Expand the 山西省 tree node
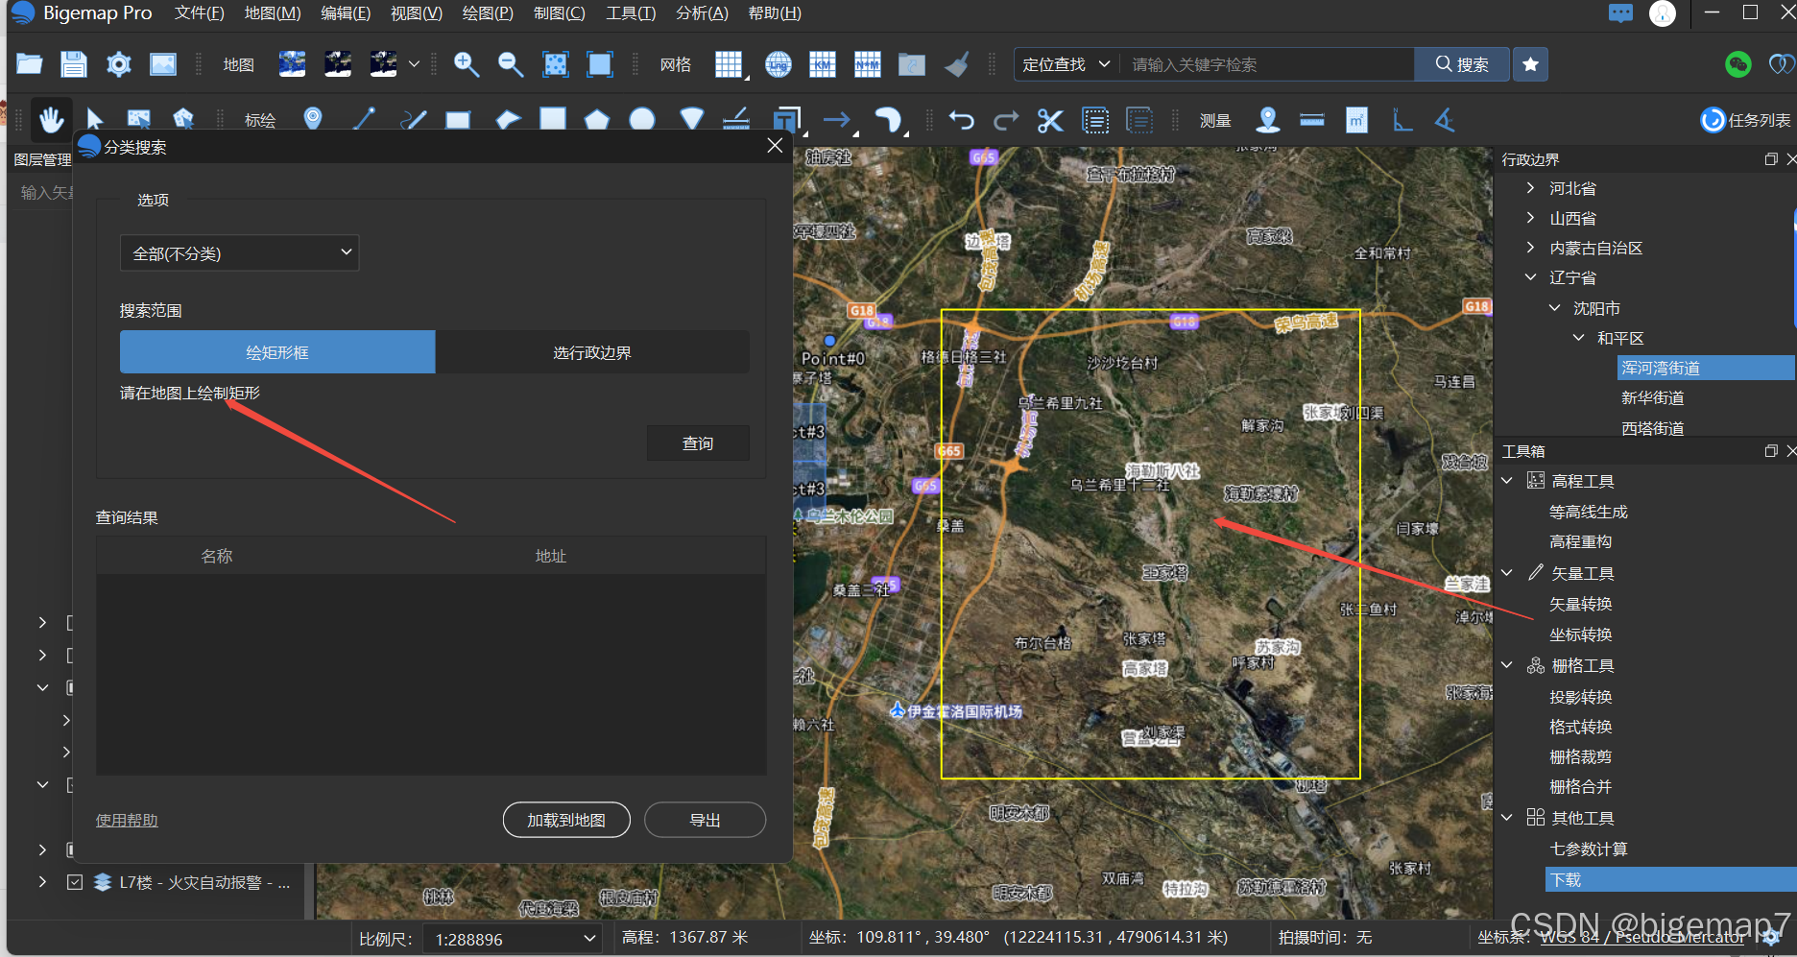Viewport: 1797px width, 957px height. click(1530, 218)
